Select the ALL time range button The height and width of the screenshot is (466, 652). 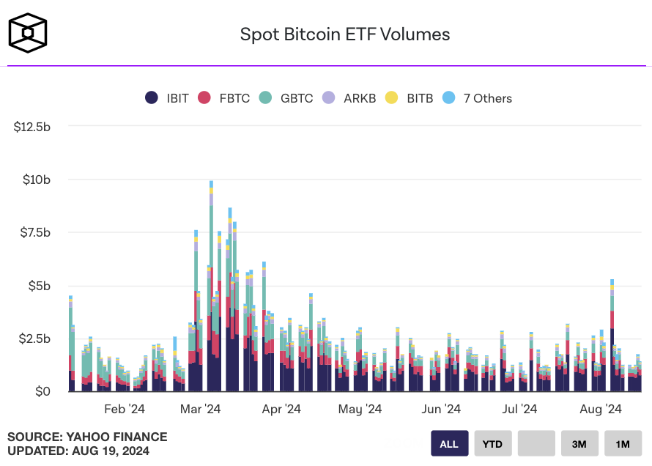point(450,443)
